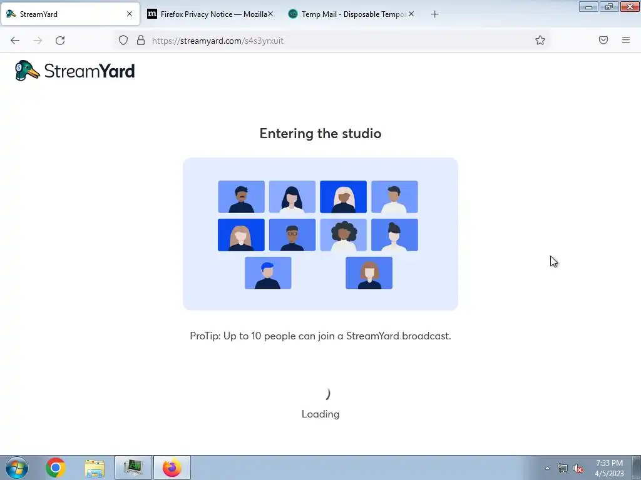Click the curly-haired woman avatar tile
Image resolution: width=641 pixels, height=480 pixels.
pos(344,235)
